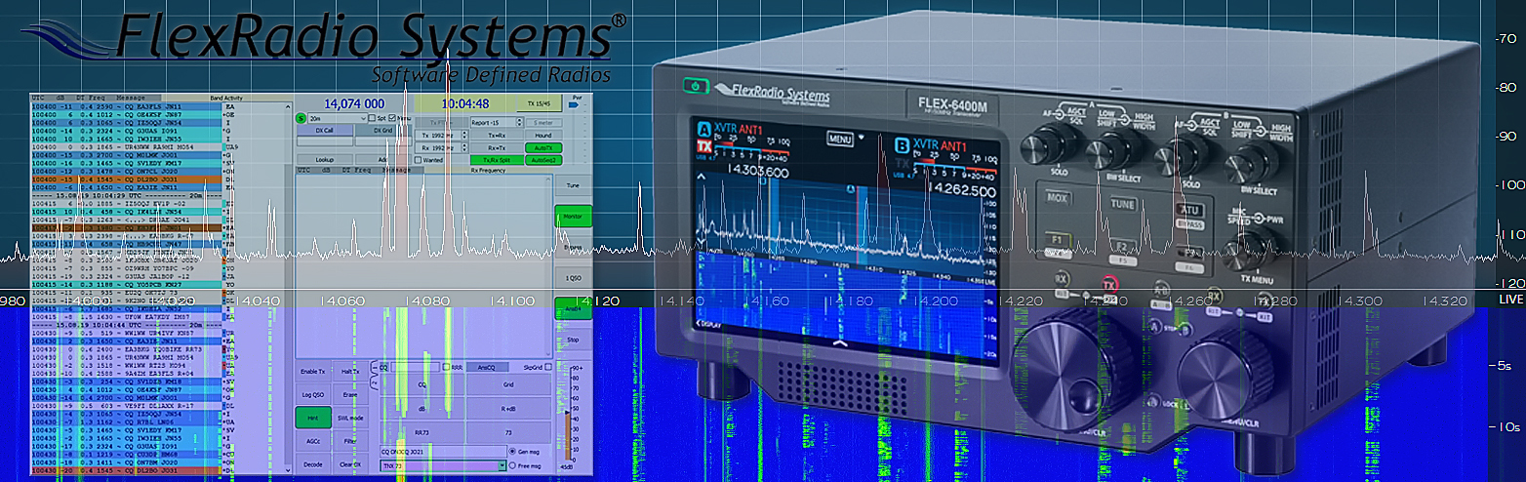Tap the 14.303.600 frequency readout
This screenshot has width=1526, height=482.
(x=757, y=173)
